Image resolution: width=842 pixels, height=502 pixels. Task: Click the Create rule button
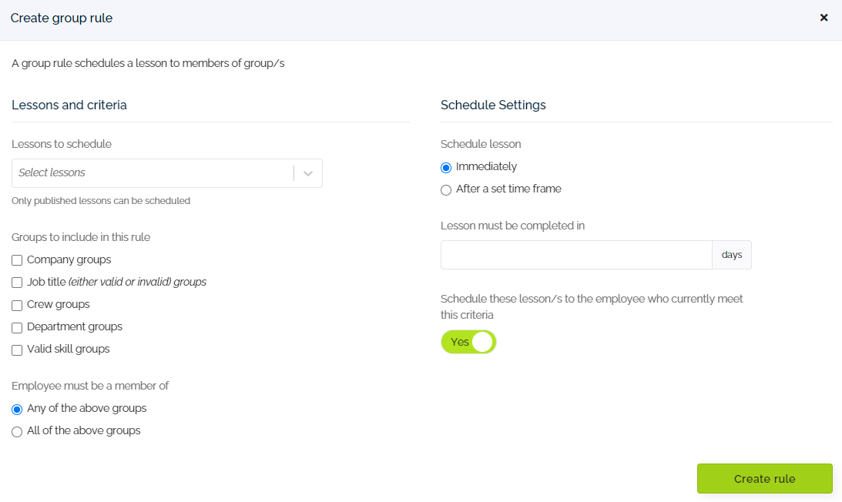(x=763, y=478)
